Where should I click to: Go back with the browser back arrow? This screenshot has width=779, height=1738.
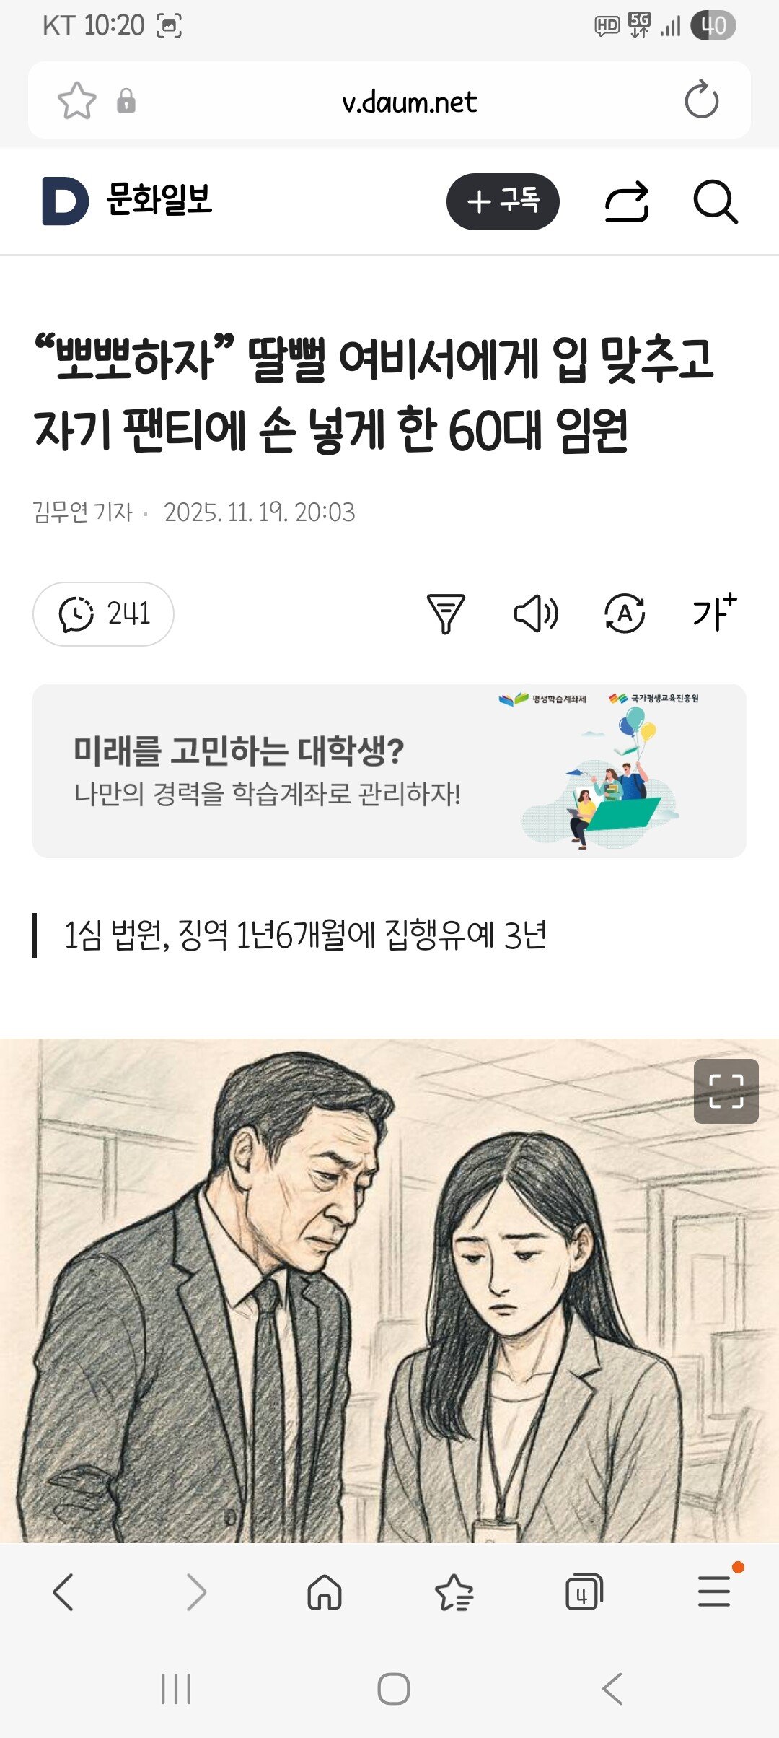(x=63, y=1592)
